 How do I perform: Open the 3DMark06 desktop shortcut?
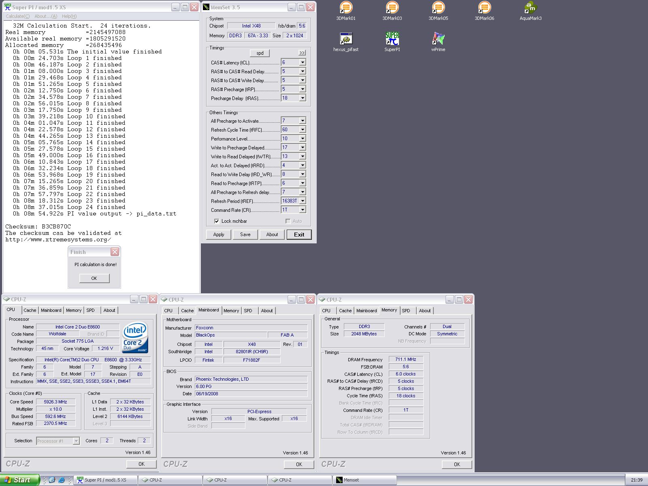pos(484,11)
